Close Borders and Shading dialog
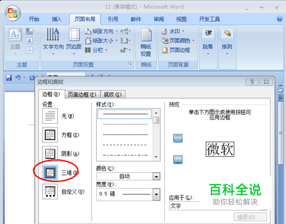The height and width of the screenshot is (224, 286). tap(267, 82)
